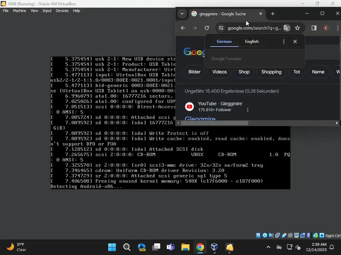Screen dimensions: 341x255
Task: Open Chrome tab search dropdown arrow
Action: pos(182,14)
